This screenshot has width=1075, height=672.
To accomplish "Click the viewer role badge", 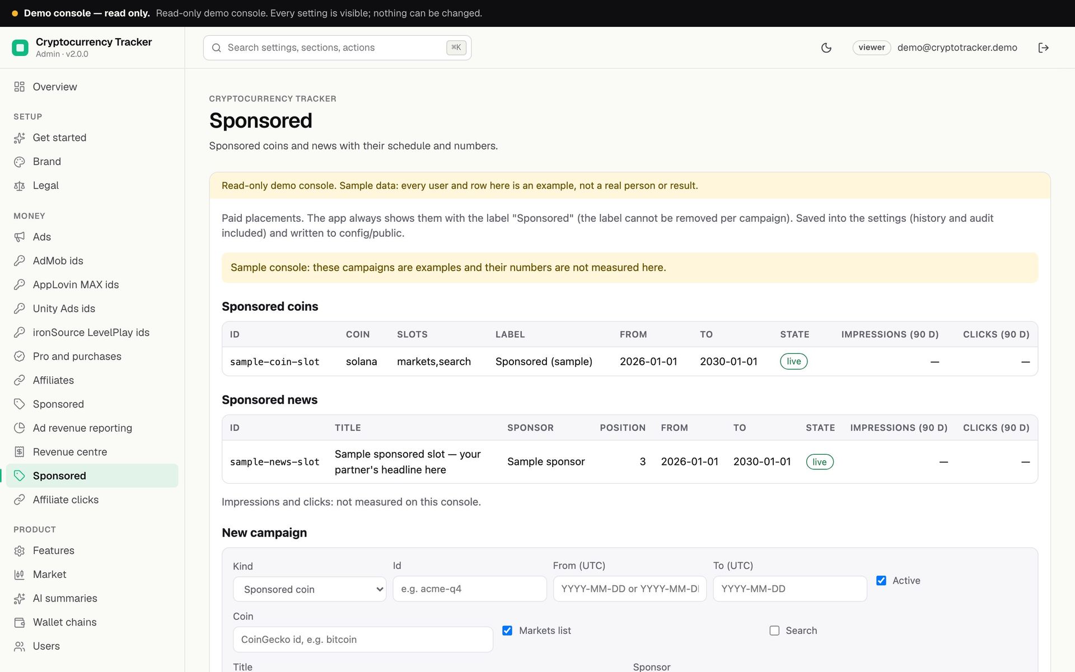I will (x=872, y=48).
